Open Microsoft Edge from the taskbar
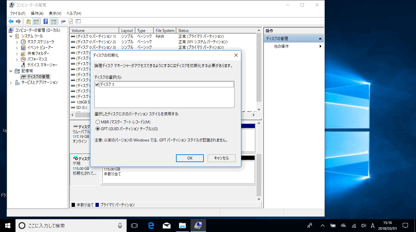Image resolution: width=416 pixels, height=232 pixels. pyautogui.click(x=151, y=226)
